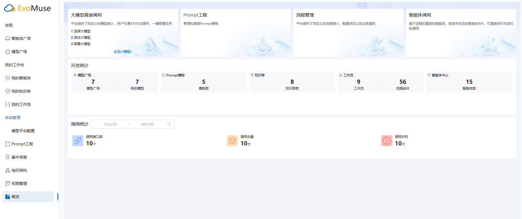Image resolution: width=522 pixels, height=219 pixels.
Task: Select 模型平台配置 in the sidebar
Action: (x=28, y=131)
